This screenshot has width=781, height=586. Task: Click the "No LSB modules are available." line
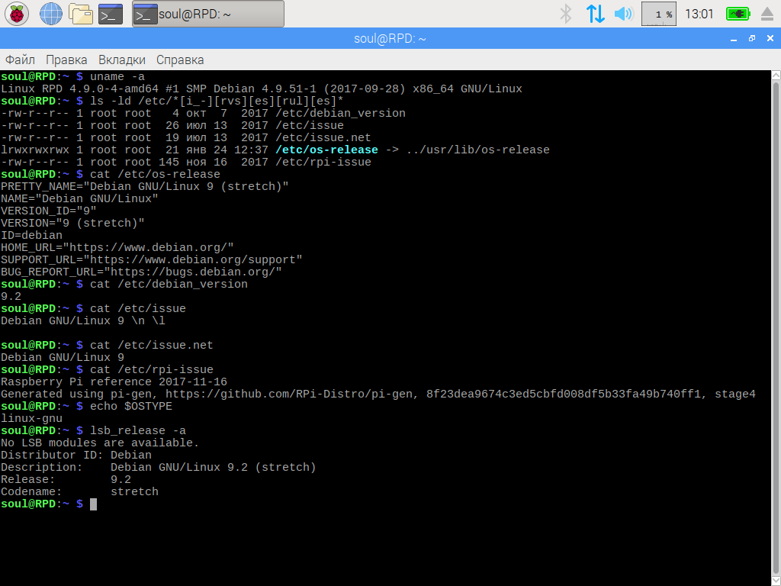pyautogui.click(x=100, y=443)
